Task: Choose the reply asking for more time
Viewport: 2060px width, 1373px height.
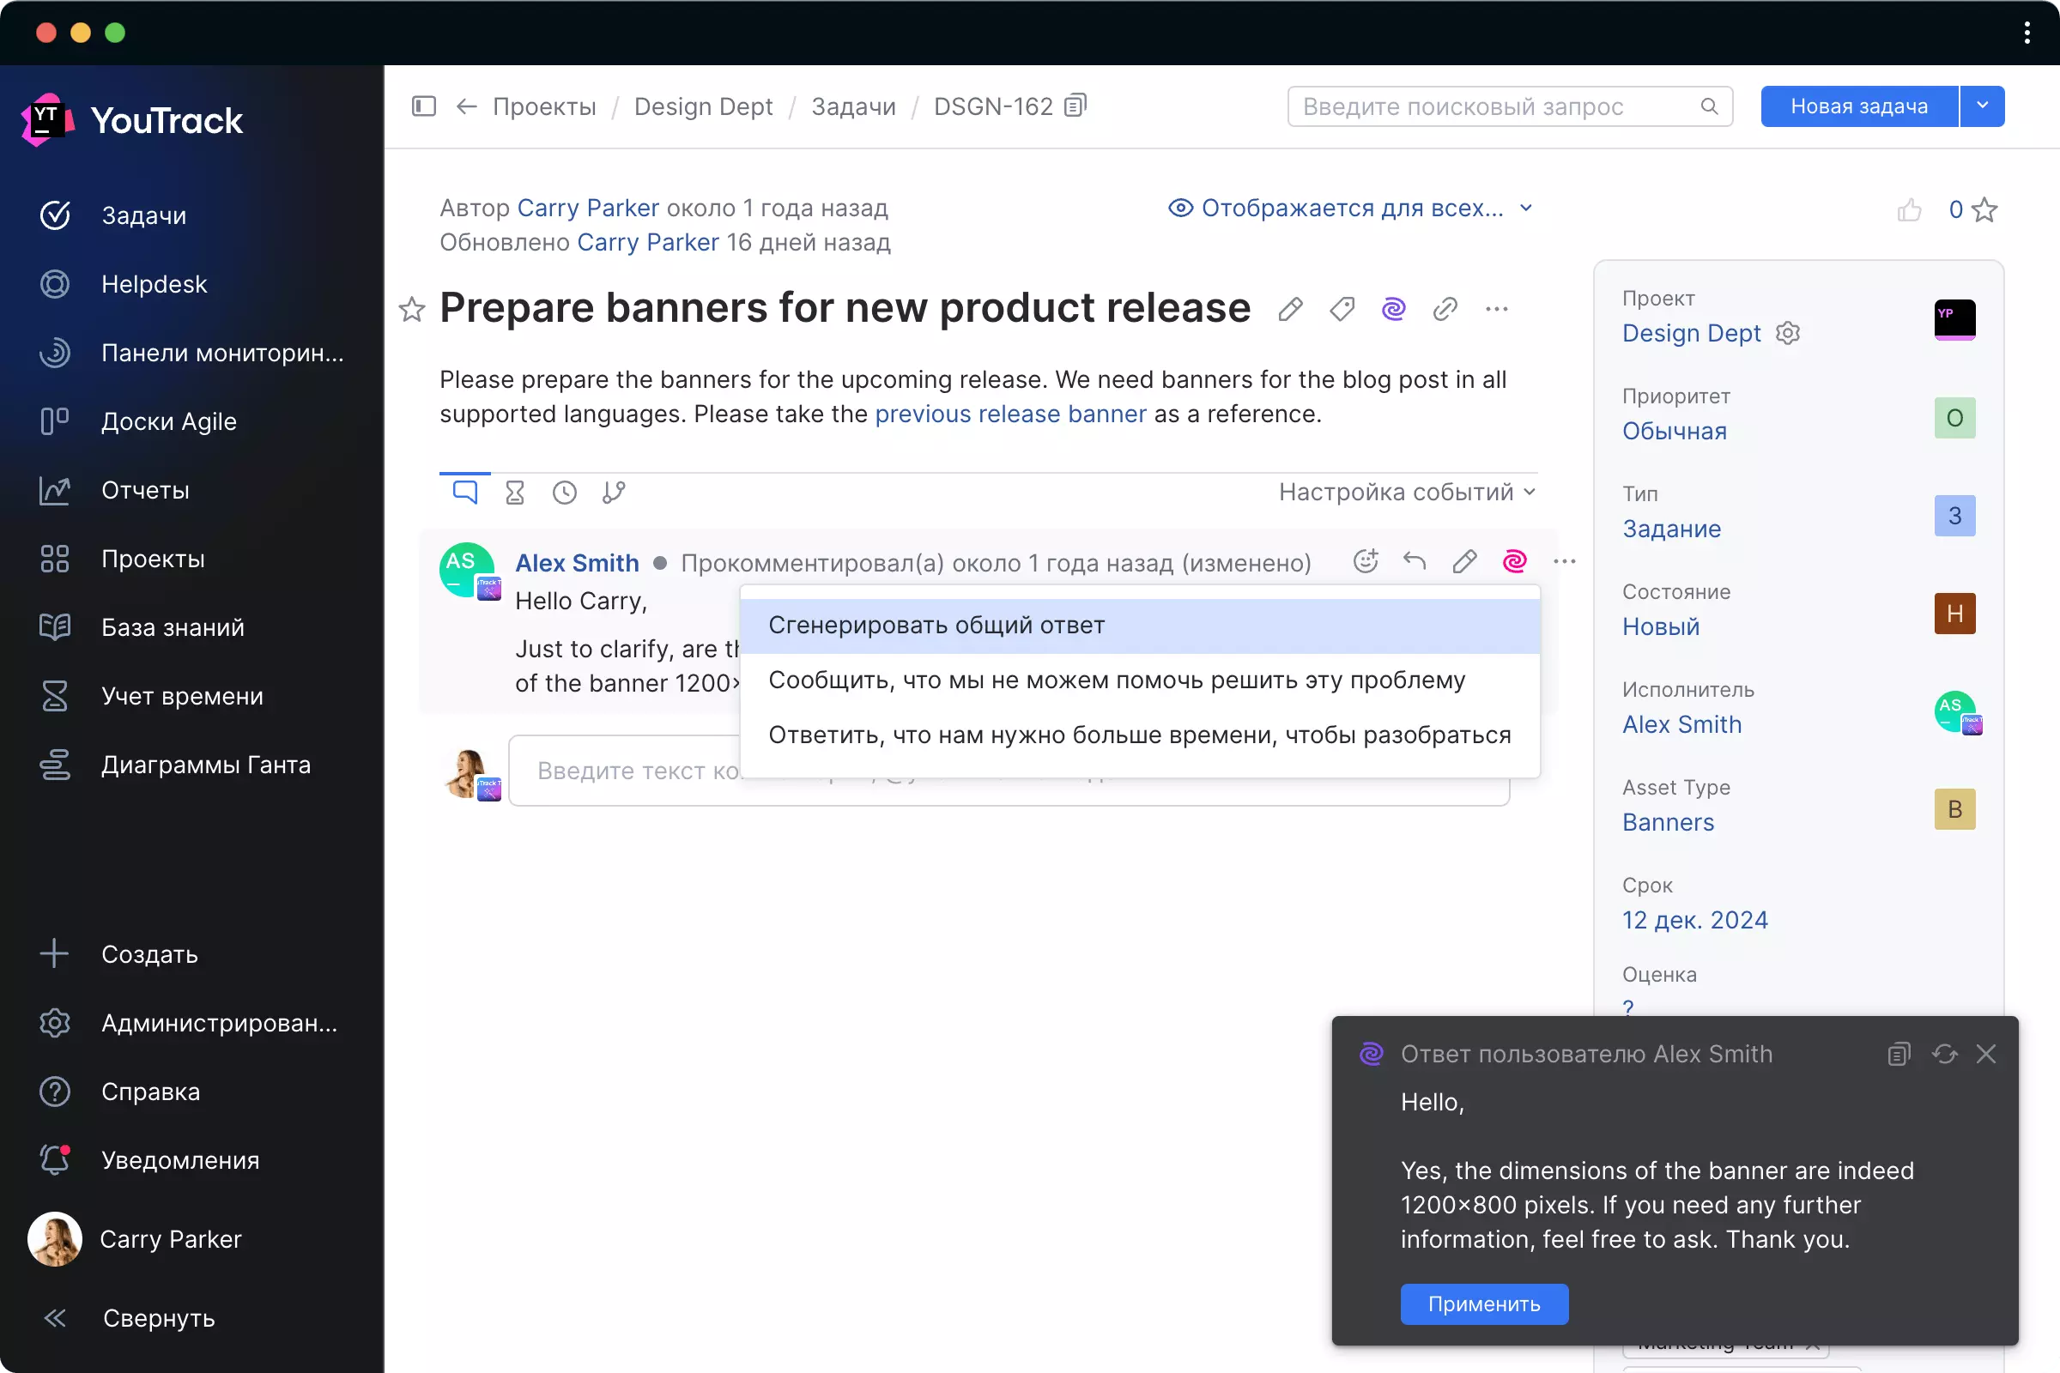Action: (x=1139, y=735)
